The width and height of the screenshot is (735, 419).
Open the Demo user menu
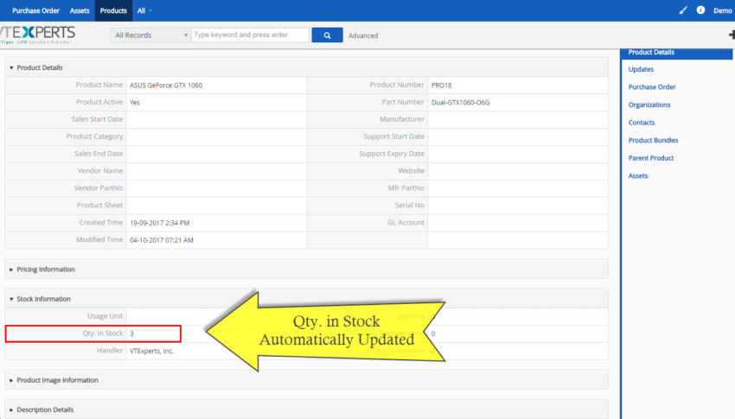(722, 10)
